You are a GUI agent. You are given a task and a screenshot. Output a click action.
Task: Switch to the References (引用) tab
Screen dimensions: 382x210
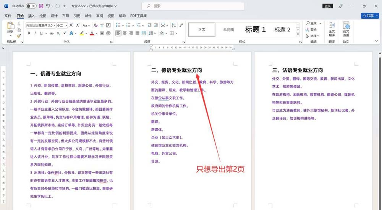77,16
